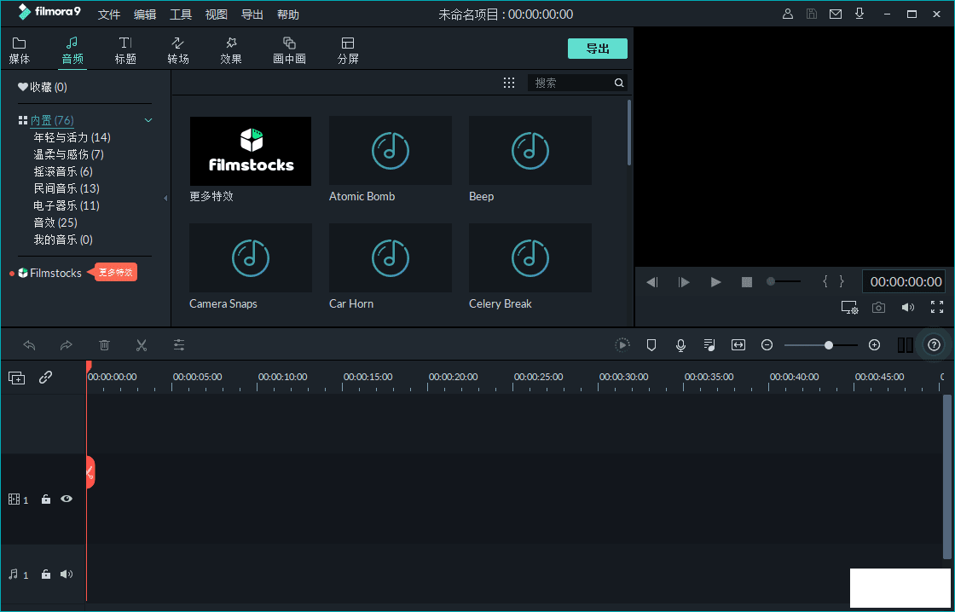
Task: Select the Atomic Bomb audio thumbnail
Action: click(x=391, y=151)
